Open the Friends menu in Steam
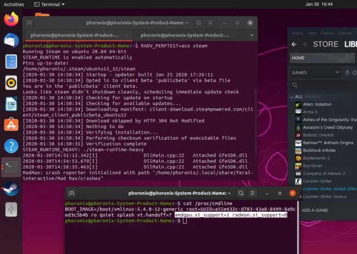Viewport: 357px width, 254px height. pos(327,34)
